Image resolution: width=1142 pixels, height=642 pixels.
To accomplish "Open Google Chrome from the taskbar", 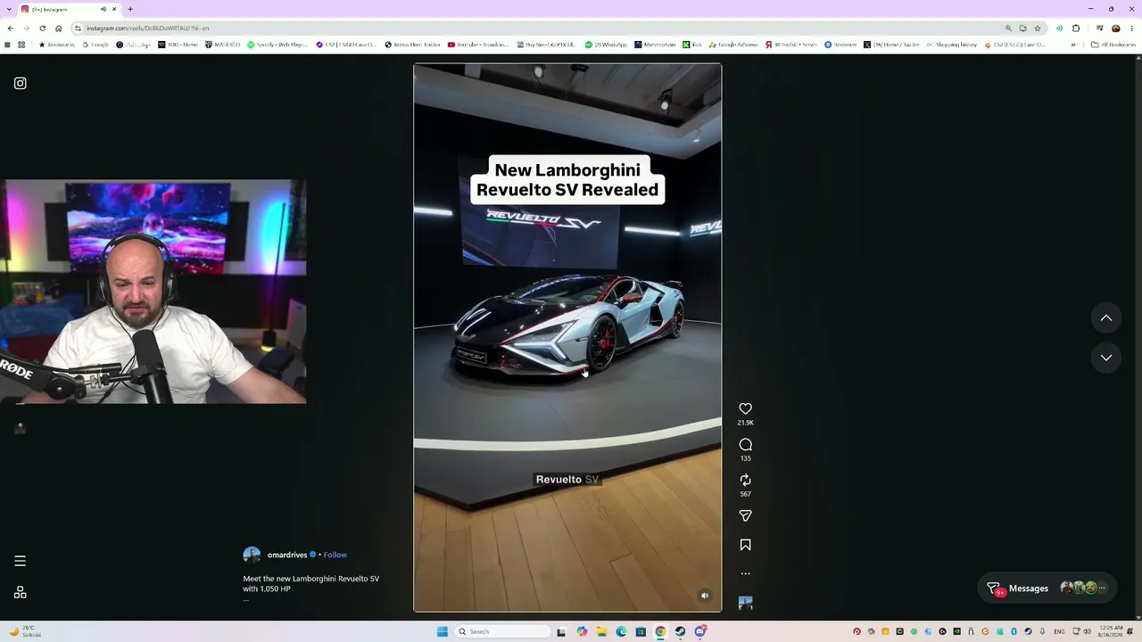I will (x=660, y=632).
